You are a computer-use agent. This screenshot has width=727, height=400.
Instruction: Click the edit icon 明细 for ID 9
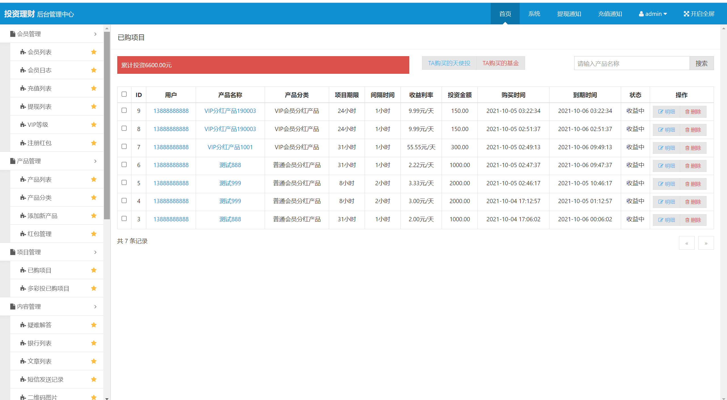tap(661, 112)
